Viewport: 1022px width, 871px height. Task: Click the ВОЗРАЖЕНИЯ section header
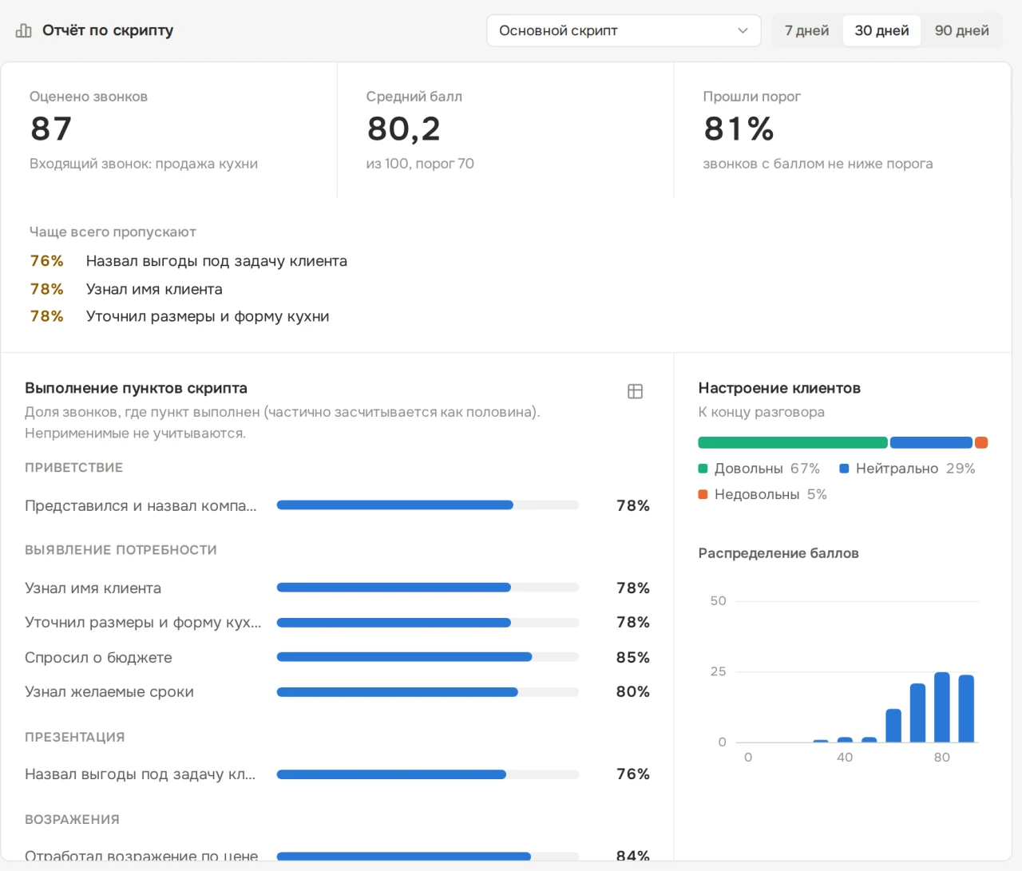tap(72, 820)
